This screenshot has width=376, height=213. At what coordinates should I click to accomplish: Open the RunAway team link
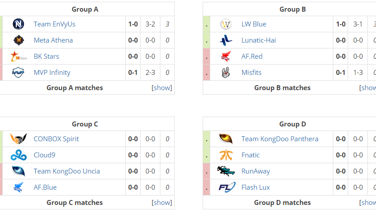257,171
